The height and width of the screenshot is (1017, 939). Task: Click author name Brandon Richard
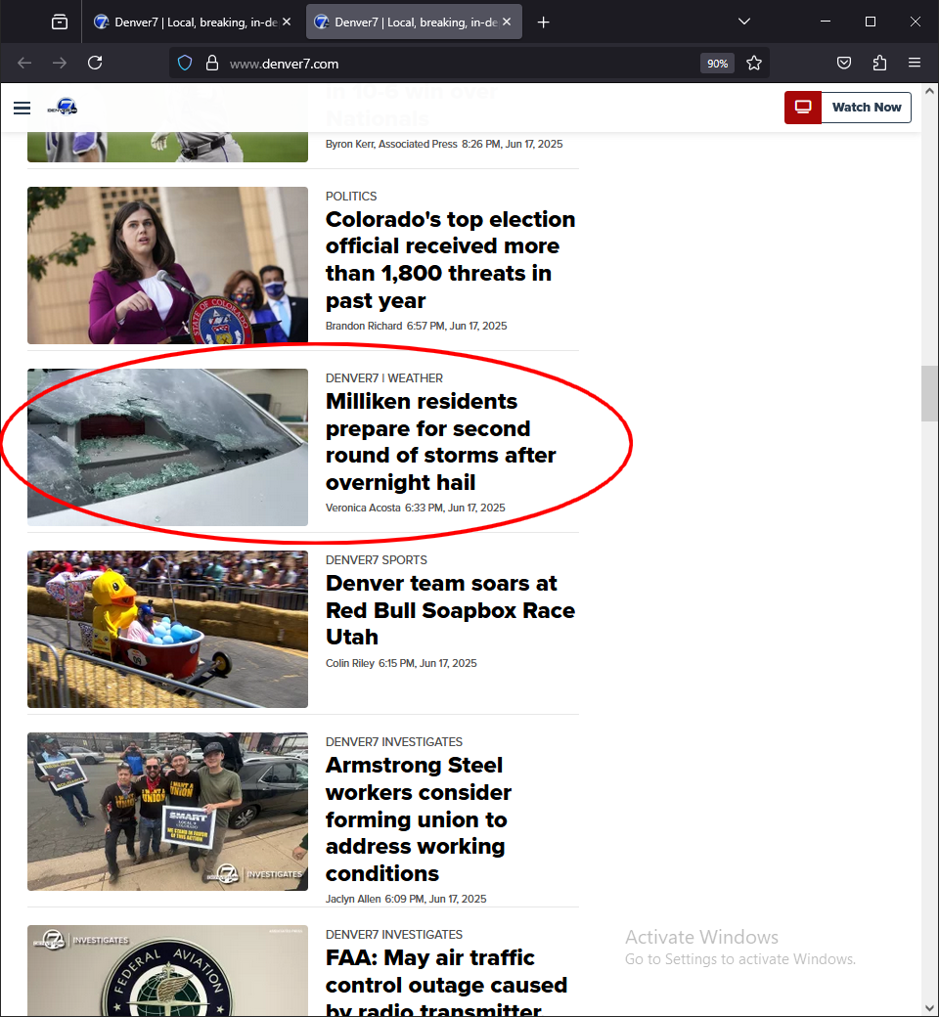click(x=364, y=326)
